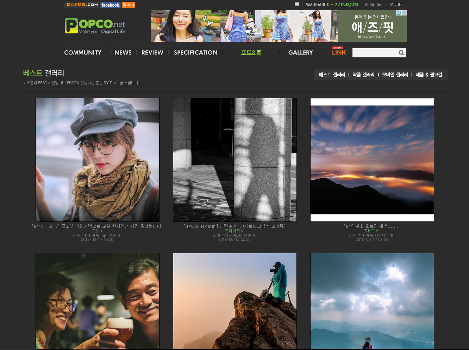Image resolution: width=469 pixels, height=350 pixels.
Task: Switch to the 작품 갤러리 tab
Action: coord(363,75)
